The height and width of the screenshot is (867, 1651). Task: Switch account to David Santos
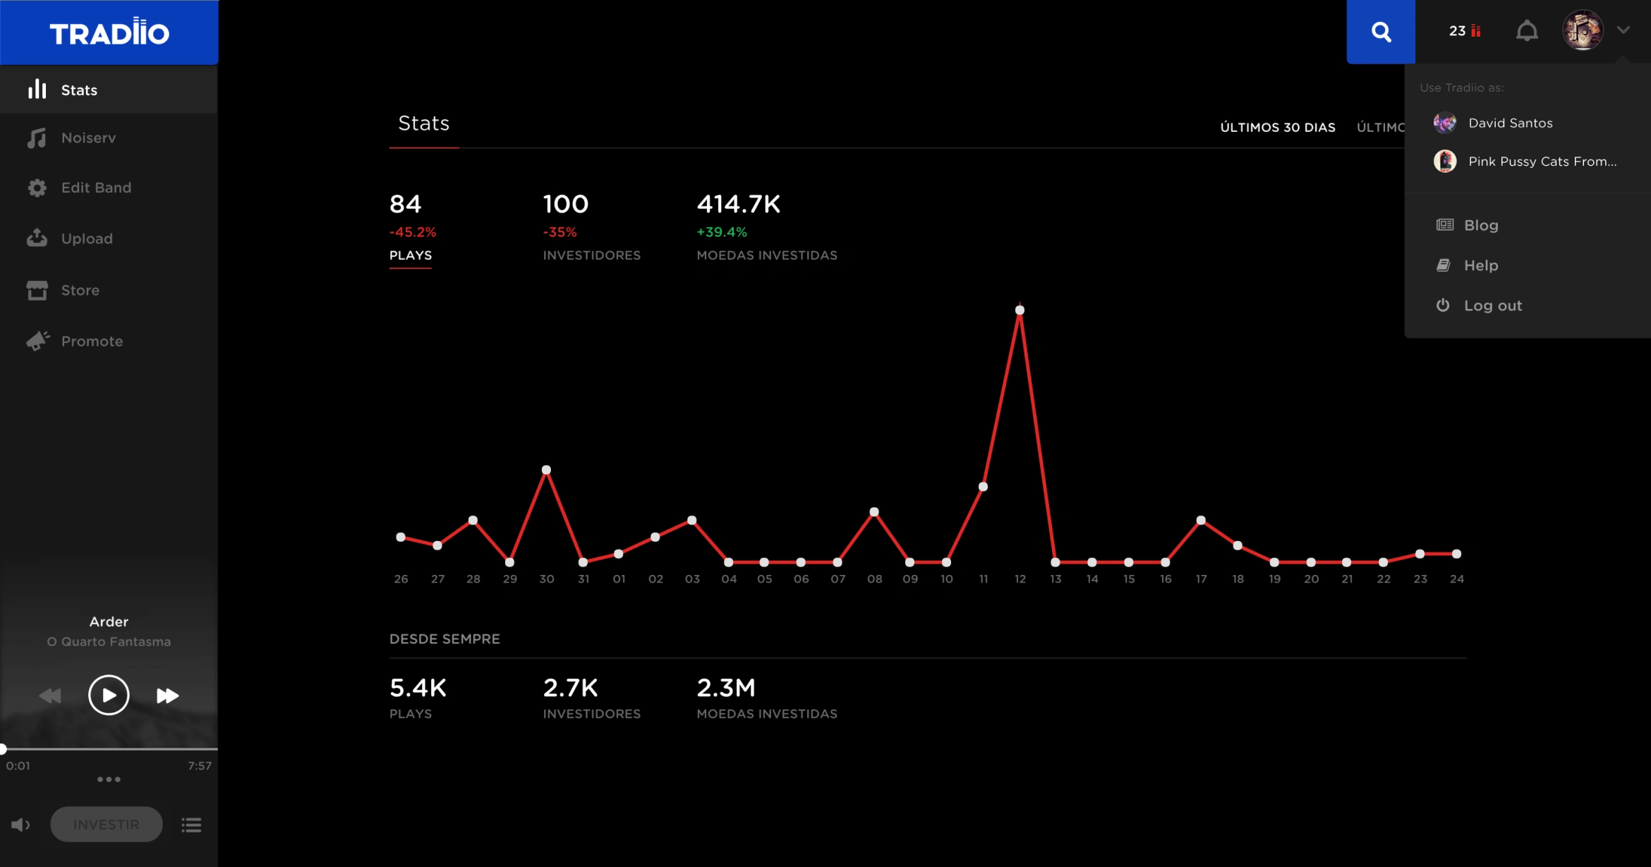[1510, 123]
